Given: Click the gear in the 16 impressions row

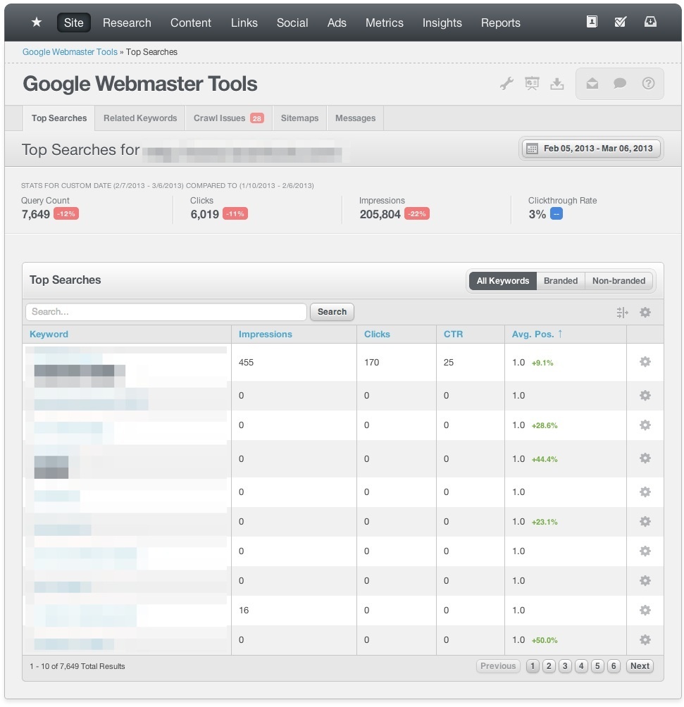Looking at the screenshot, I should 645,610.
